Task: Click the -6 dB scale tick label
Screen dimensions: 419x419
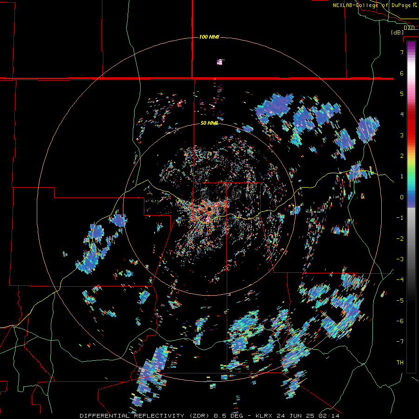Action: tap(400, 321)
